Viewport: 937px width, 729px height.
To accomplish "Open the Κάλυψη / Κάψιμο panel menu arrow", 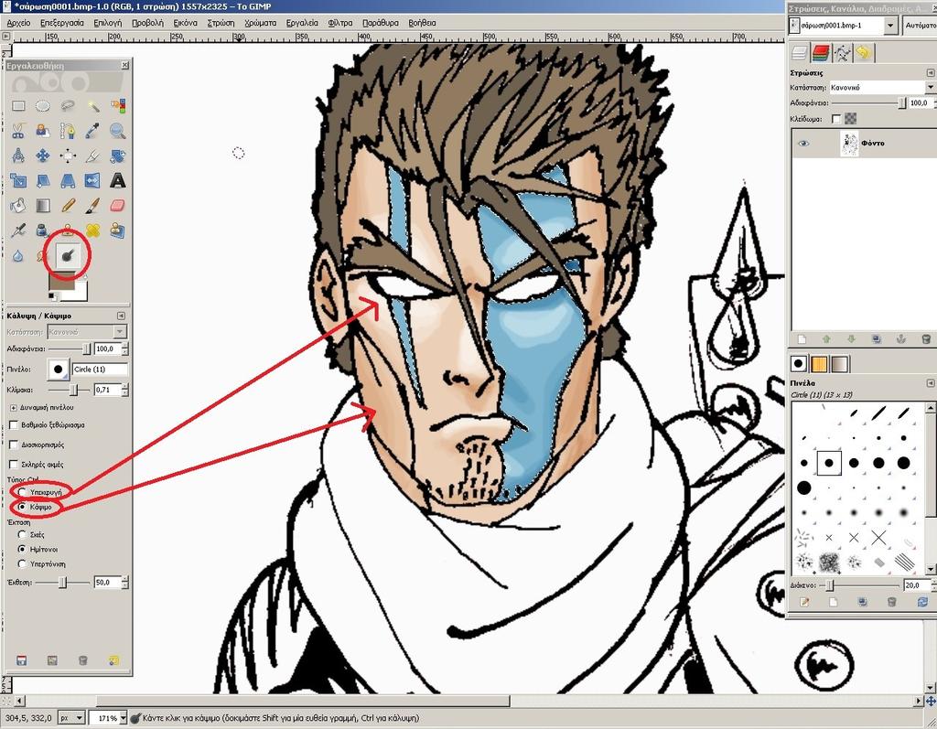I will (x=122, y=316).
